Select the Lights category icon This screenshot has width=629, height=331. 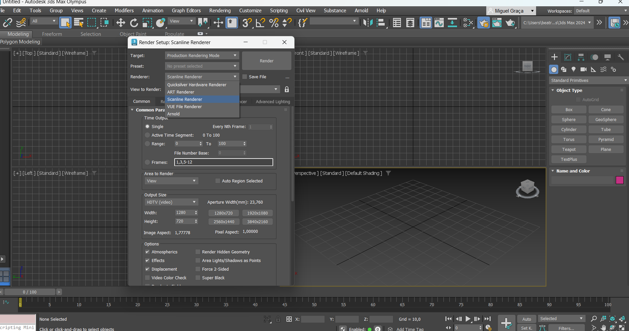coord(574,69)
